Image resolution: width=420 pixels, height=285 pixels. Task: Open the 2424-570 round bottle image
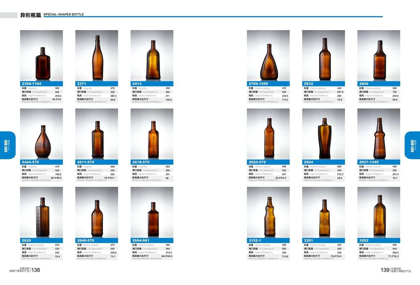tap(42, 134)
